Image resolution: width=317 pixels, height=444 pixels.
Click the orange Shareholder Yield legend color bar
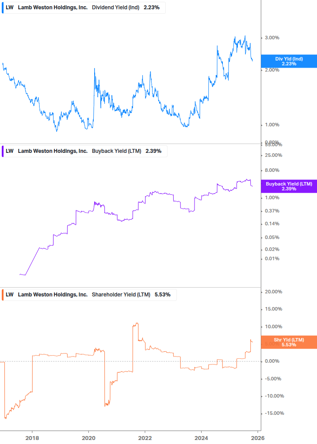tap(3, 294)
